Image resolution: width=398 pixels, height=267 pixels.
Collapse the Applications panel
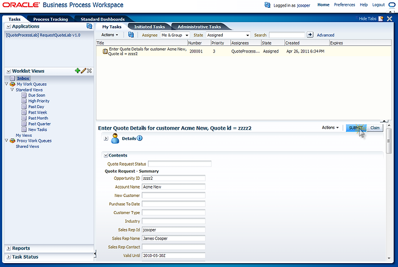pyautogui.click(x=9, y=26)
